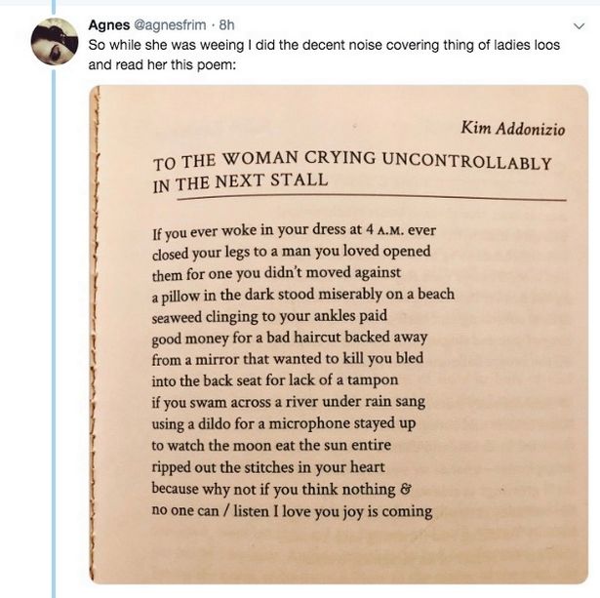Click the horizontal rule beneath the poem title
Screen dimensions: 600x598
click(x=371, y=198)
